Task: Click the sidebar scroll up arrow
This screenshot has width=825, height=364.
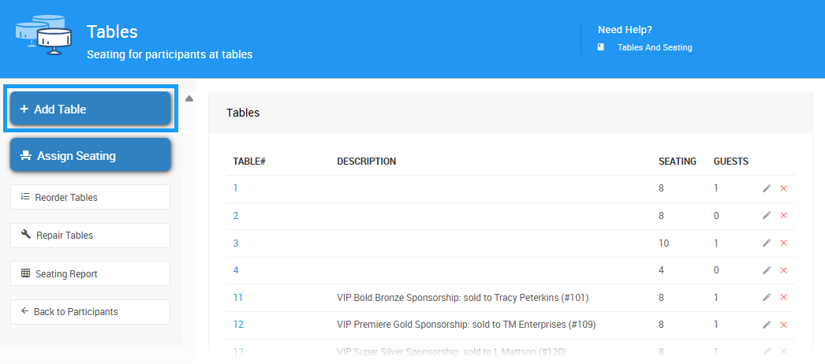Action: click(x=189, y=99)
